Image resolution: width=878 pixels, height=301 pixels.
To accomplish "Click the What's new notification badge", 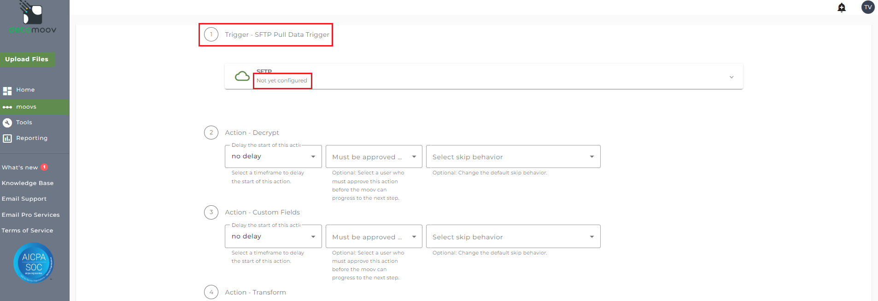I will (x=44, y=168).
